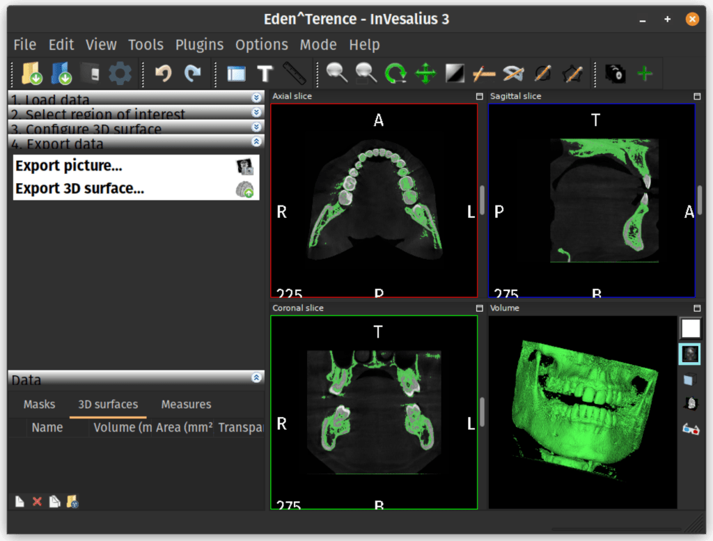Click the Coronal slice scrollbar
Viewport: 713px width, 541px height.
[x=482, y=412]
